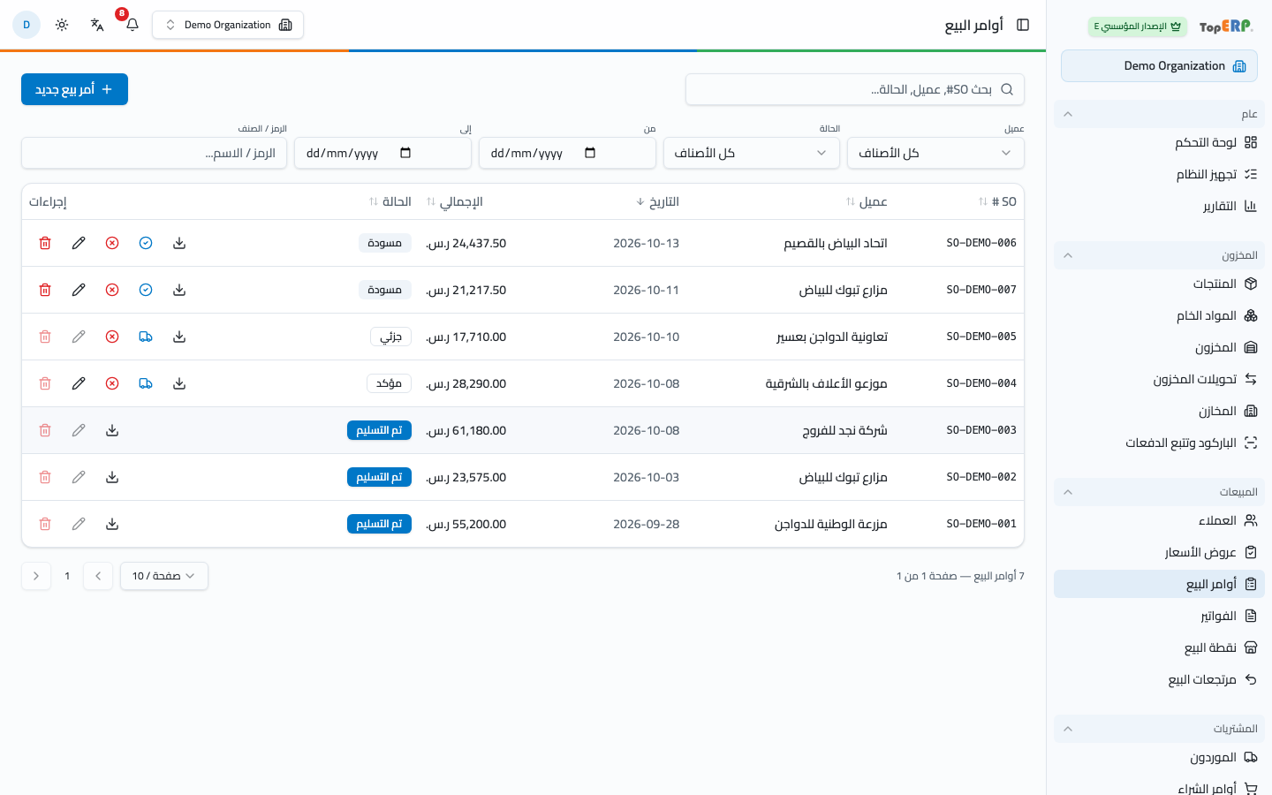Screen dimensions: 1272x795
Task: Open Demo Organization switcher in top bar
Action: pos(228,25)
